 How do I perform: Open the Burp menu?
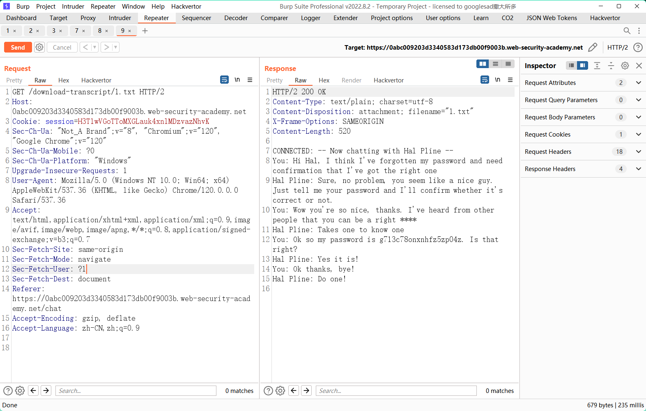(x=23, y=6)
